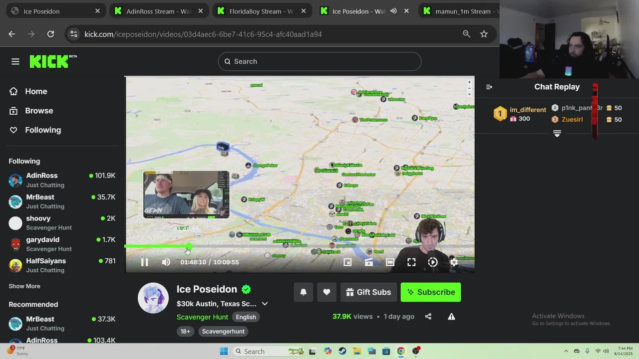Image resolution: width=639 pixels, height=359 pixels.
Task: Enter fullscreen video mode
Action: (x=411, y=262)
